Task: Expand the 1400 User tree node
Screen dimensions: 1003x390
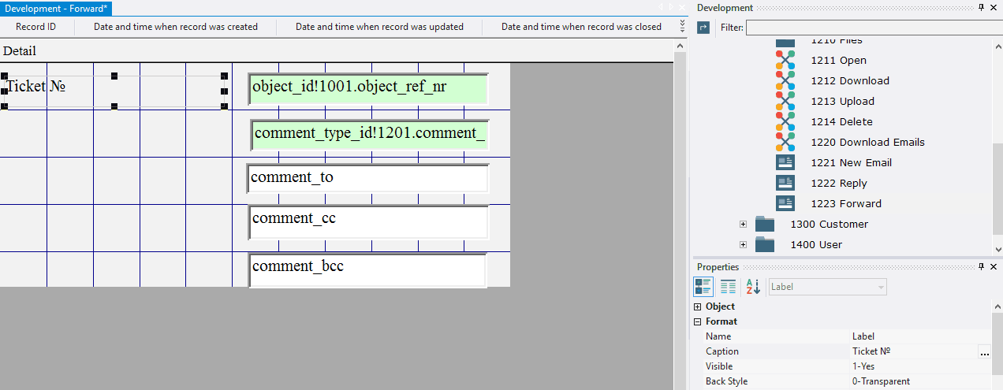Action: click(x=743, y=245)
